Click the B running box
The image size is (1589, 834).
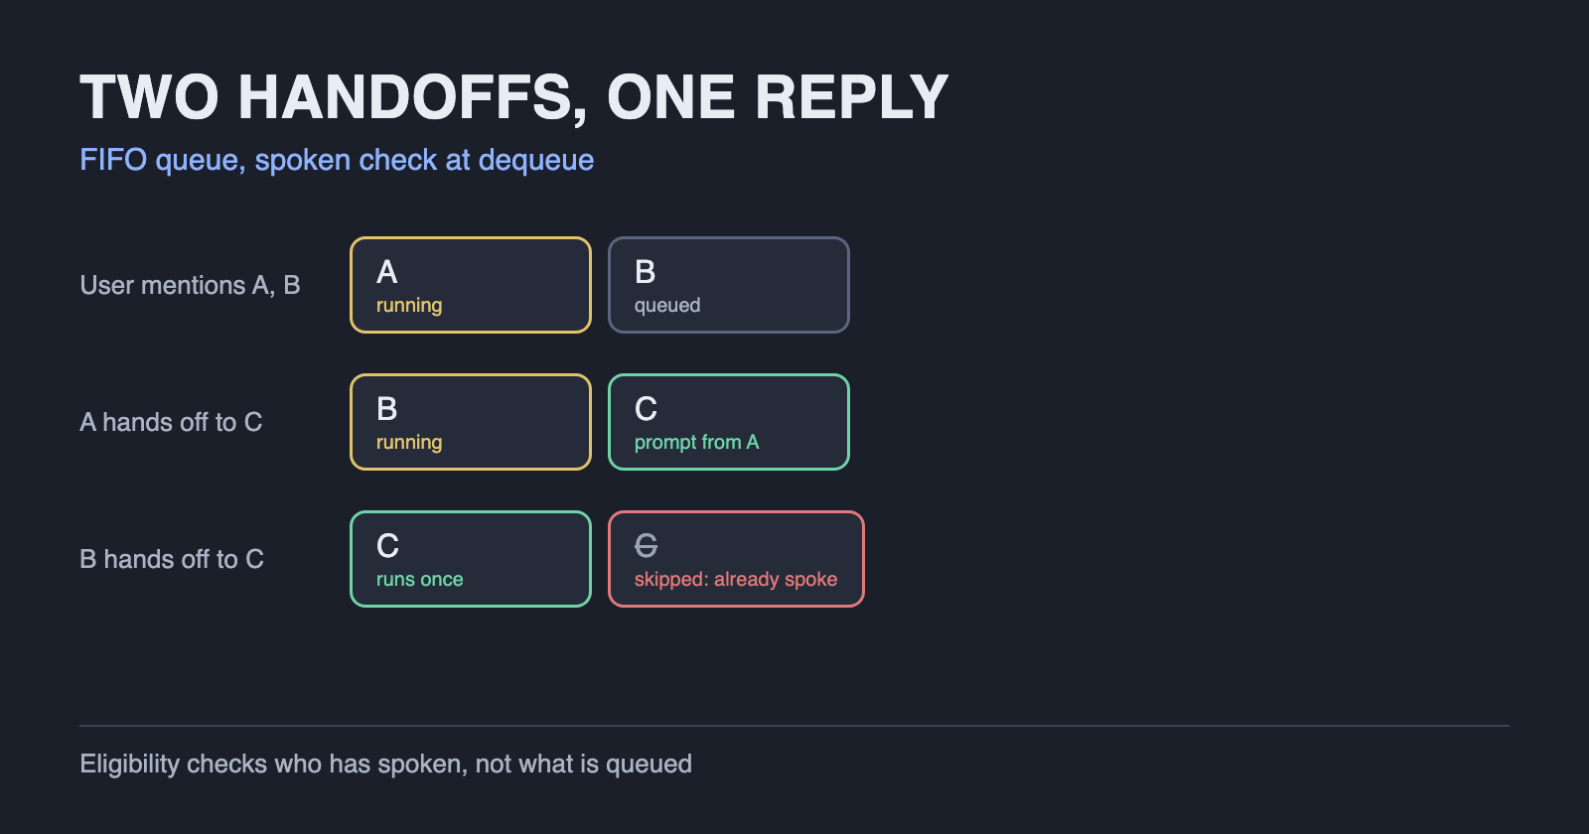(471, 422)
